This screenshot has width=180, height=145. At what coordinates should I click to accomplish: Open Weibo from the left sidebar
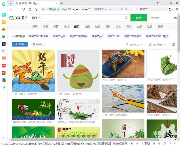point(4,29)
